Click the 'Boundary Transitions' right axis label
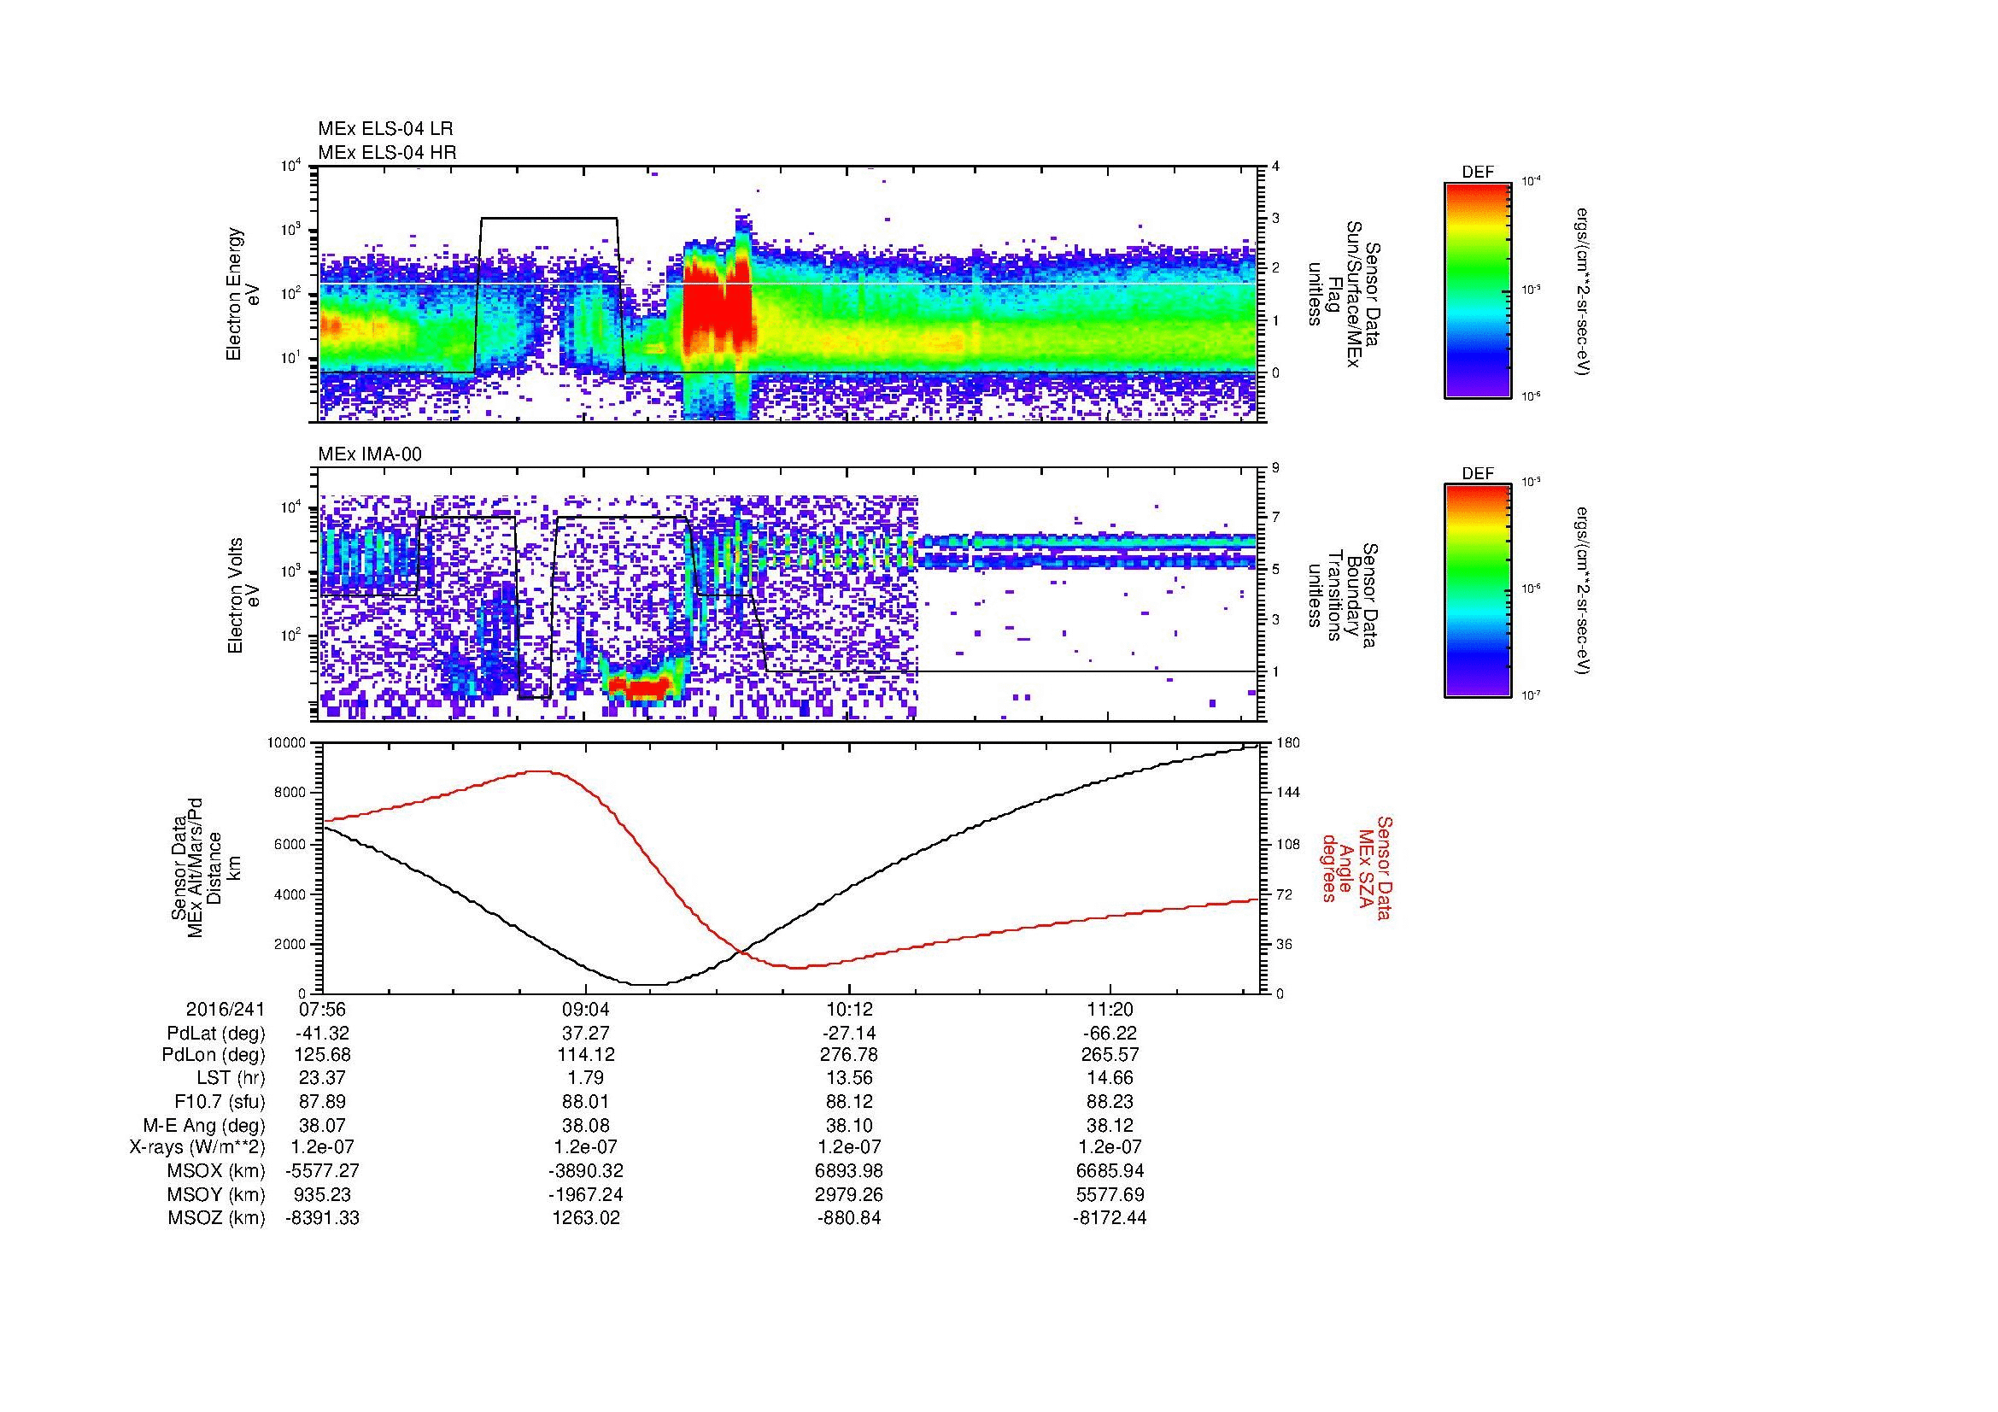 pos(1345,595)
